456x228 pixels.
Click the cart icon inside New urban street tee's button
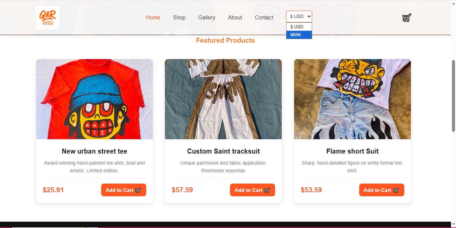(138, 190)
